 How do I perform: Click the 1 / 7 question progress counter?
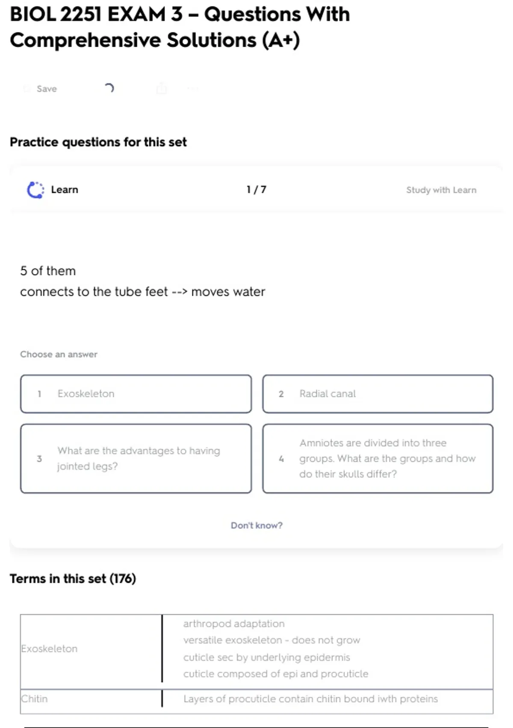click(x=256, y=190)
